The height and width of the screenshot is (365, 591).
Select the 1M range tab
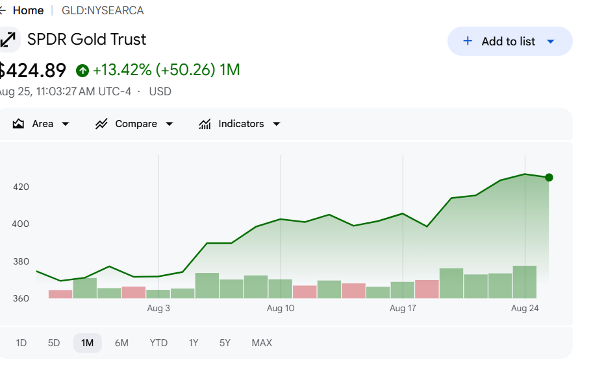pyautogui.click(x=88, y=343)
